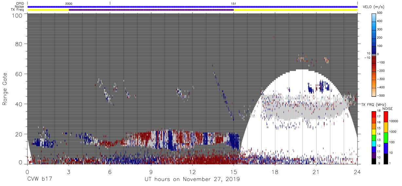Click the 10000 label in the NOISE legend
Image resolution: width=402 pixels, height=186 pixels.
click(393, 121)
